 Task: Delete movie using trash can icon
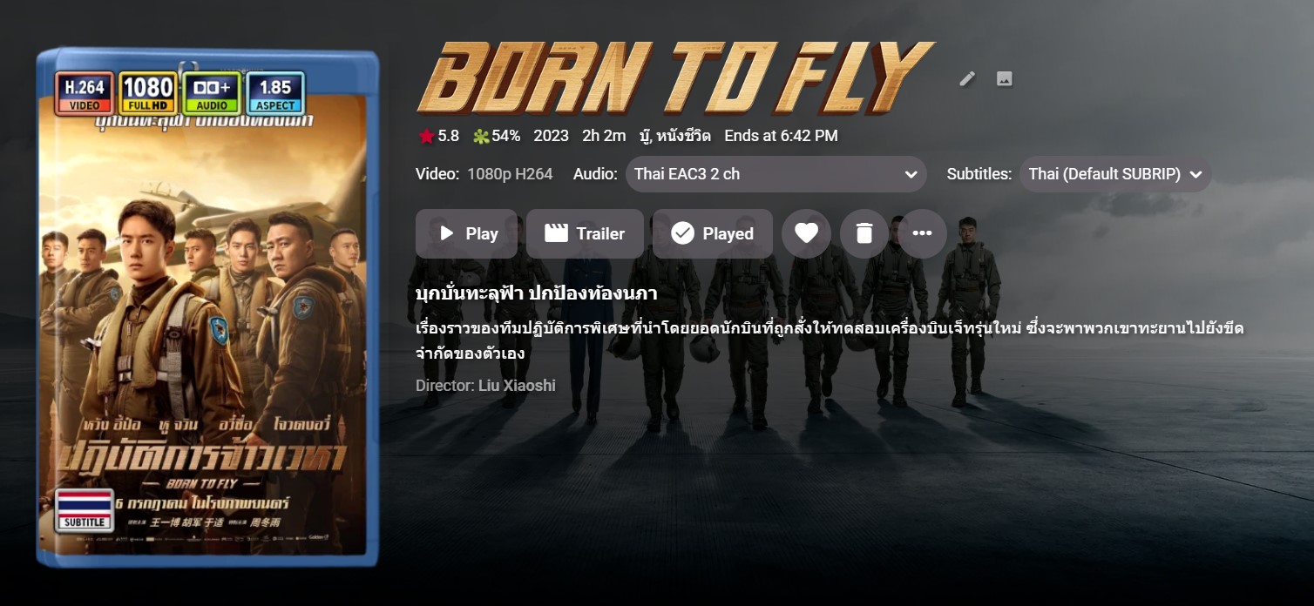[x=864, y=233]
